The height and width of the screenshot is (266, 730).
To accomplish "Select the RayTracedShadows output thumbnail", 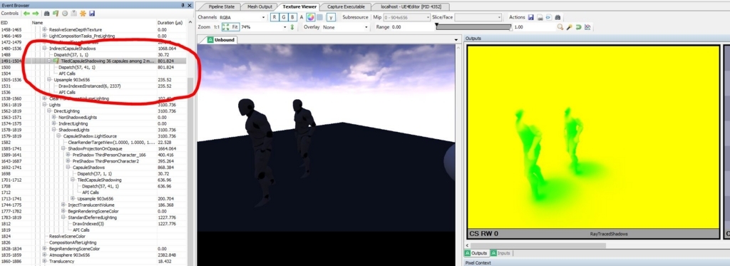I will tap(593, 142).
